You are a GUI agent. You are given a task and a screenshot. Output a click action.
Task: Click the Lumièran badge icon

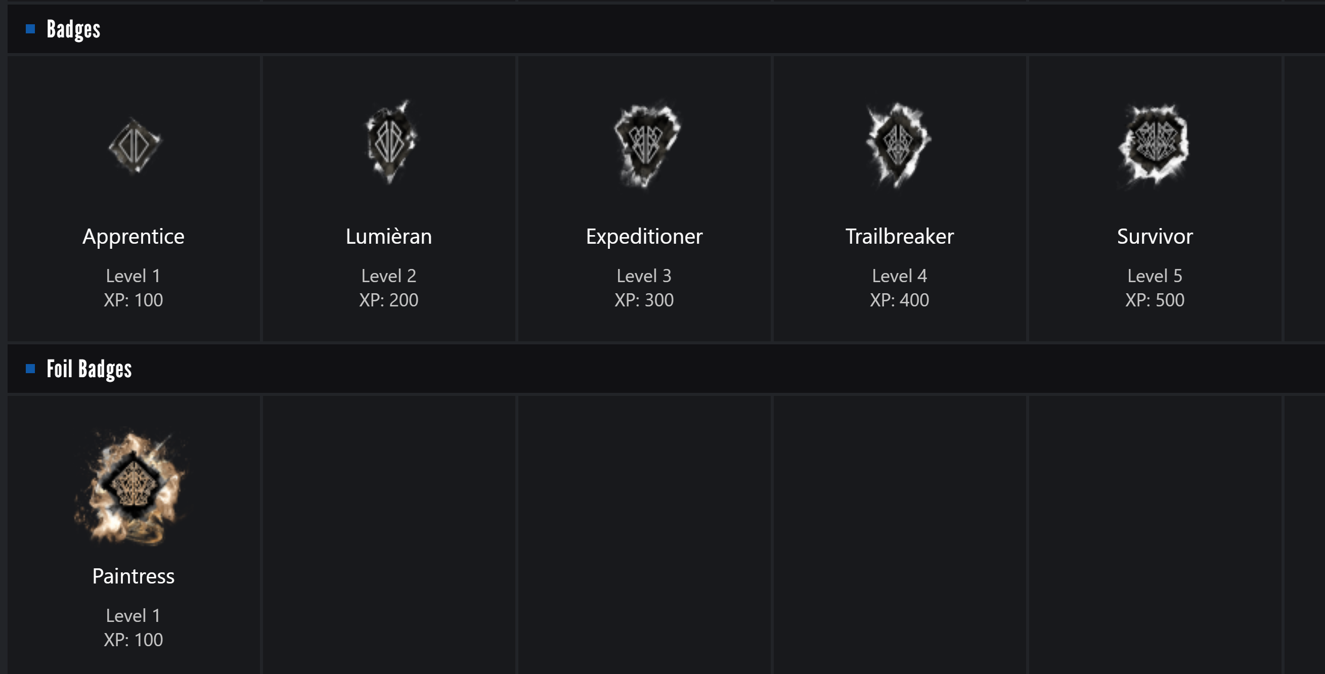(390, 143)
